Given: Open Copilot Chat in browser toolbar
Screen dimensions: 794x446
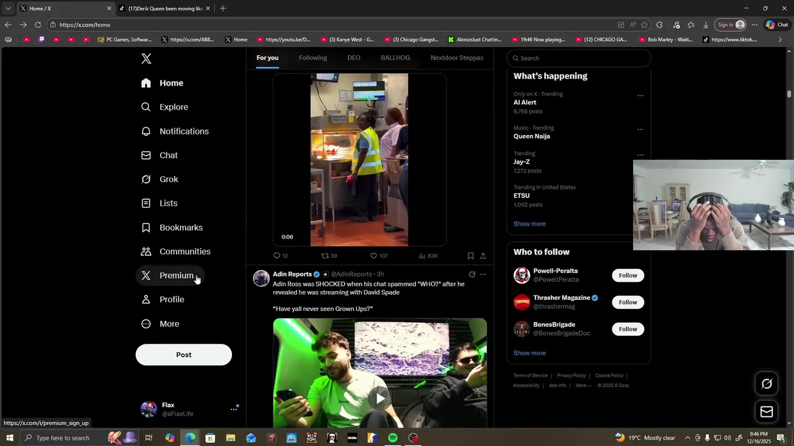Looking at the screenshot, I should point(777,25).
